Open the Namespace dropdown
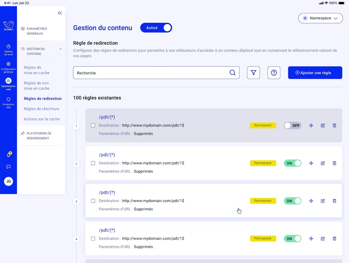 coord(320,18)
